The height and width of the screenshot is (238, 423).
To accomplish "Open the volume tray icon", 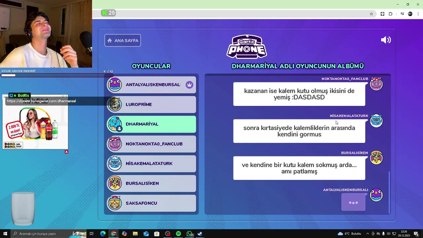I will pos(389,234).
